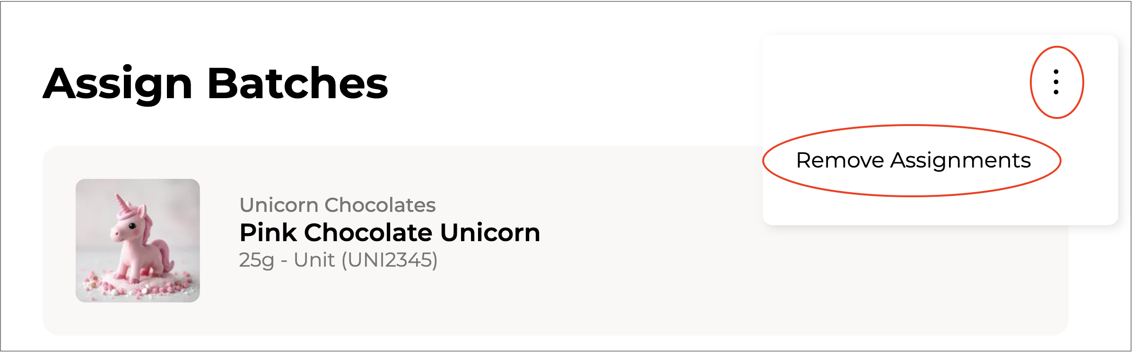Image resolution: width=1132 pixels, height=353 pixels.
Task: Select Remove Assignments from the menu
Action: tap(913, 160)
